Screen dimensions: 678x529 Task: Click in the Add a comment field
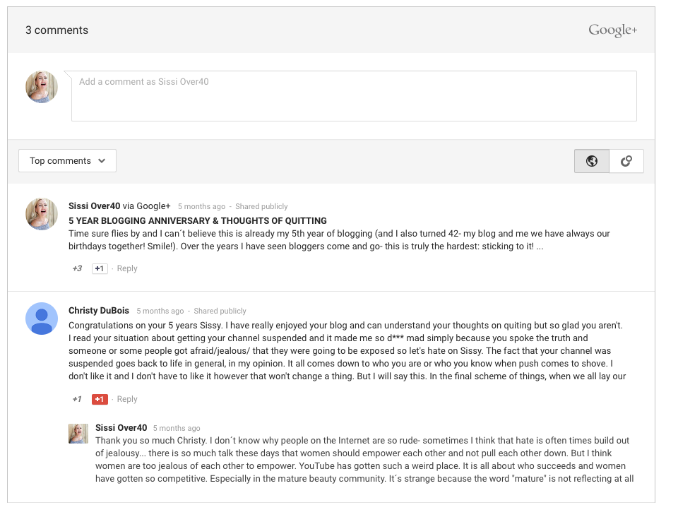pyautogui.click(x=354, y=96)
